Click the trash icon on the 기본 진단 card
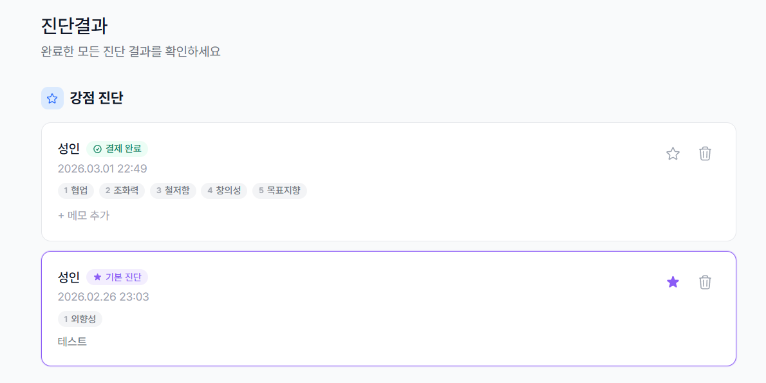Viewport: 766px width, 383px height. tap(705, 282)
